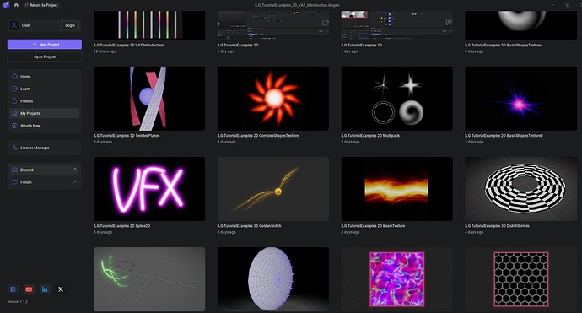Click the house icon in the title bar
Screen dimensions: 582x313
[x=16, y=5]
